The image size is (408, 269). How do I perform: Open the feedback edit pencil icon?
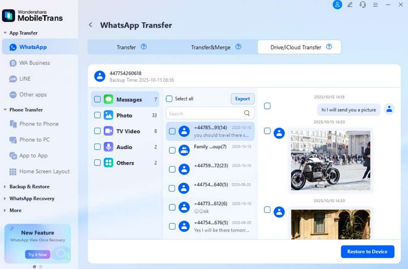[x=350, y=5]
